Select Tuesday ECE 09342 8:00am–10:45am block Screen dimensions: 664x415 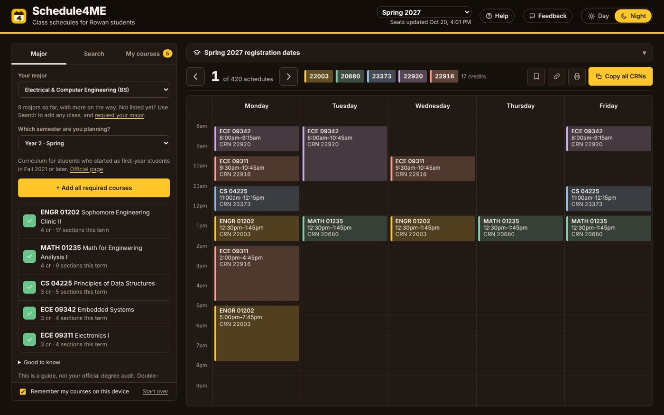[x=345, y=154]
